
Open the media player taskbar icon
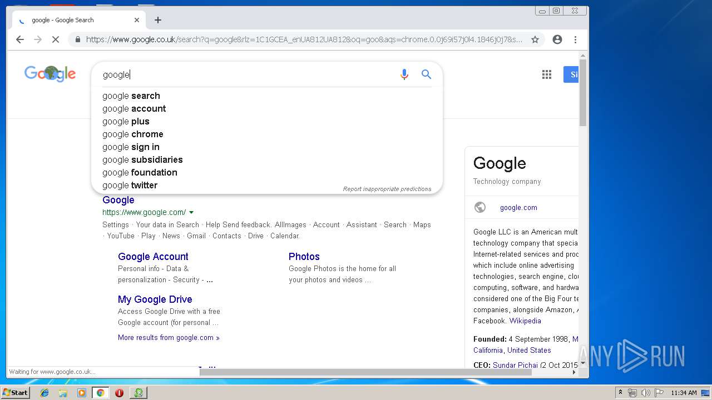[82, 393]
